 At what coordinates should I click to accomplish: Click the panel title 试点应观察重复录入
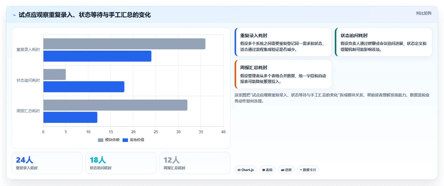pos(85,15)
